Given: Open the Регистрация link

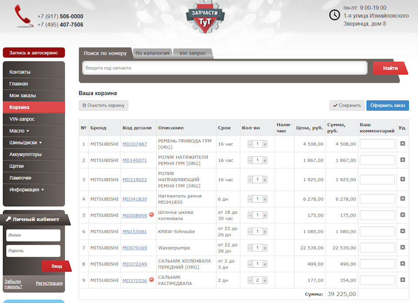Looking at the screenshot, I should pyautogui.click(x=49, y=283).
